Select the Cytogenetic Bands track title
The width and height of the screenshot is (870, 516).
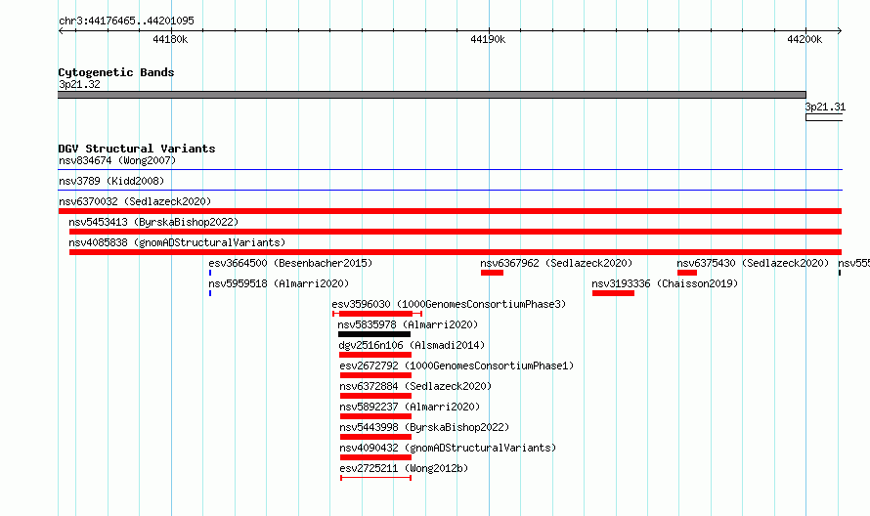(116, 72)
